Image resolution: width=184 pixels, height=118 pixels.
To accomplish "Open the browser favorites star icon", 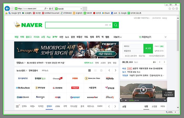I will (x=173, y=9).
